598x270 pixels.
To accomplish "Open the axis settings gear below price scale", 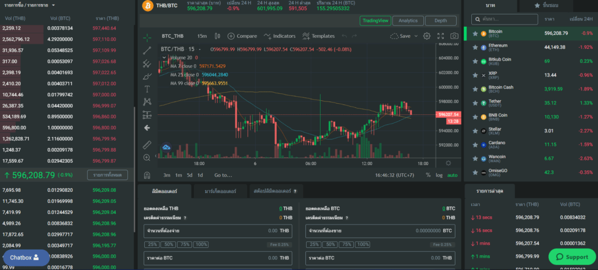I will click(448, 163).
